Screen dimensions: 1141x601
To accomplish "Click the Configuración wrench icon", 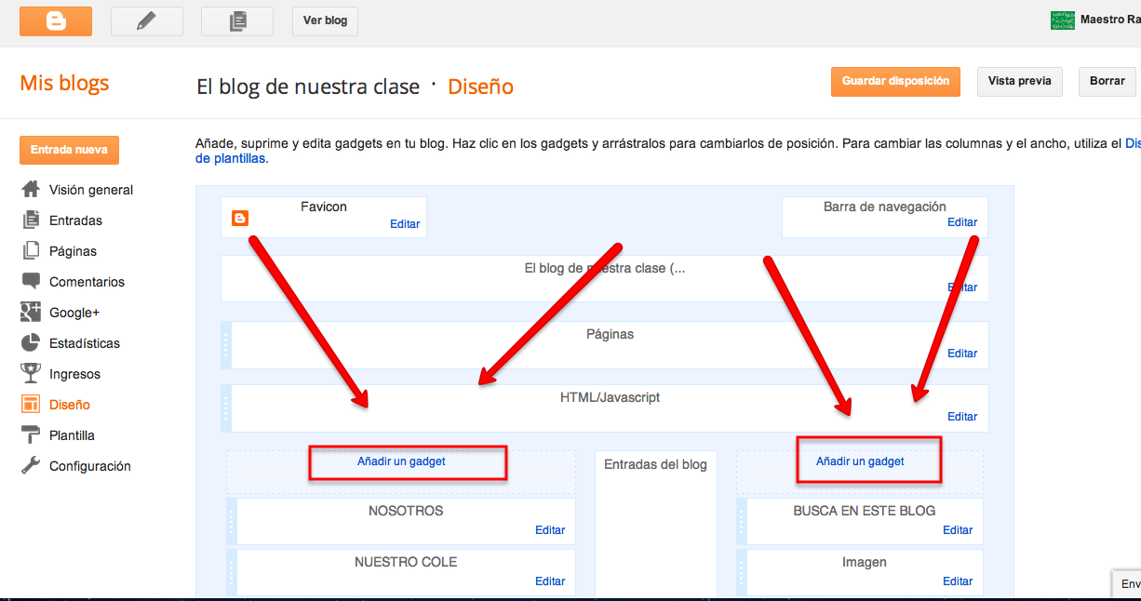I will 30,465.
